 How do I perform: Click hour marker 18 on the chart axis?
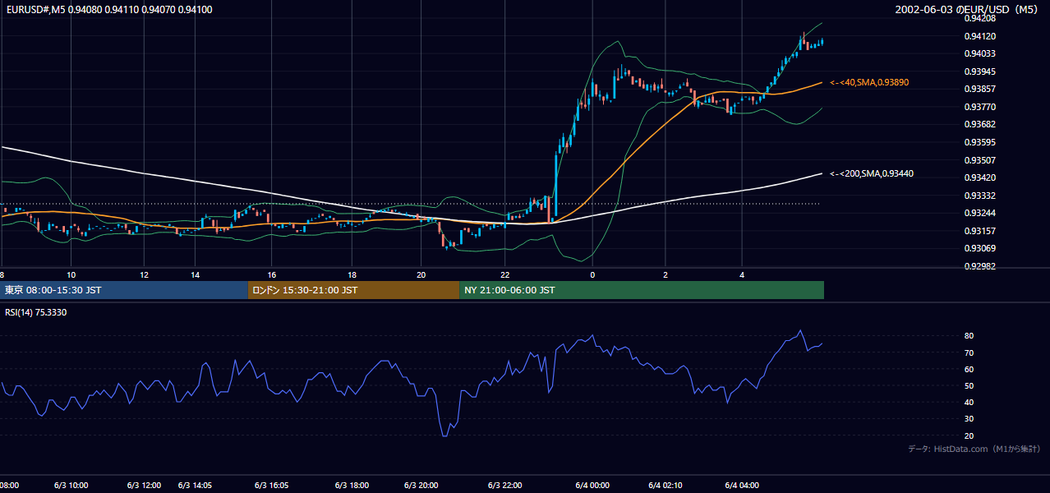click(352, 275)
